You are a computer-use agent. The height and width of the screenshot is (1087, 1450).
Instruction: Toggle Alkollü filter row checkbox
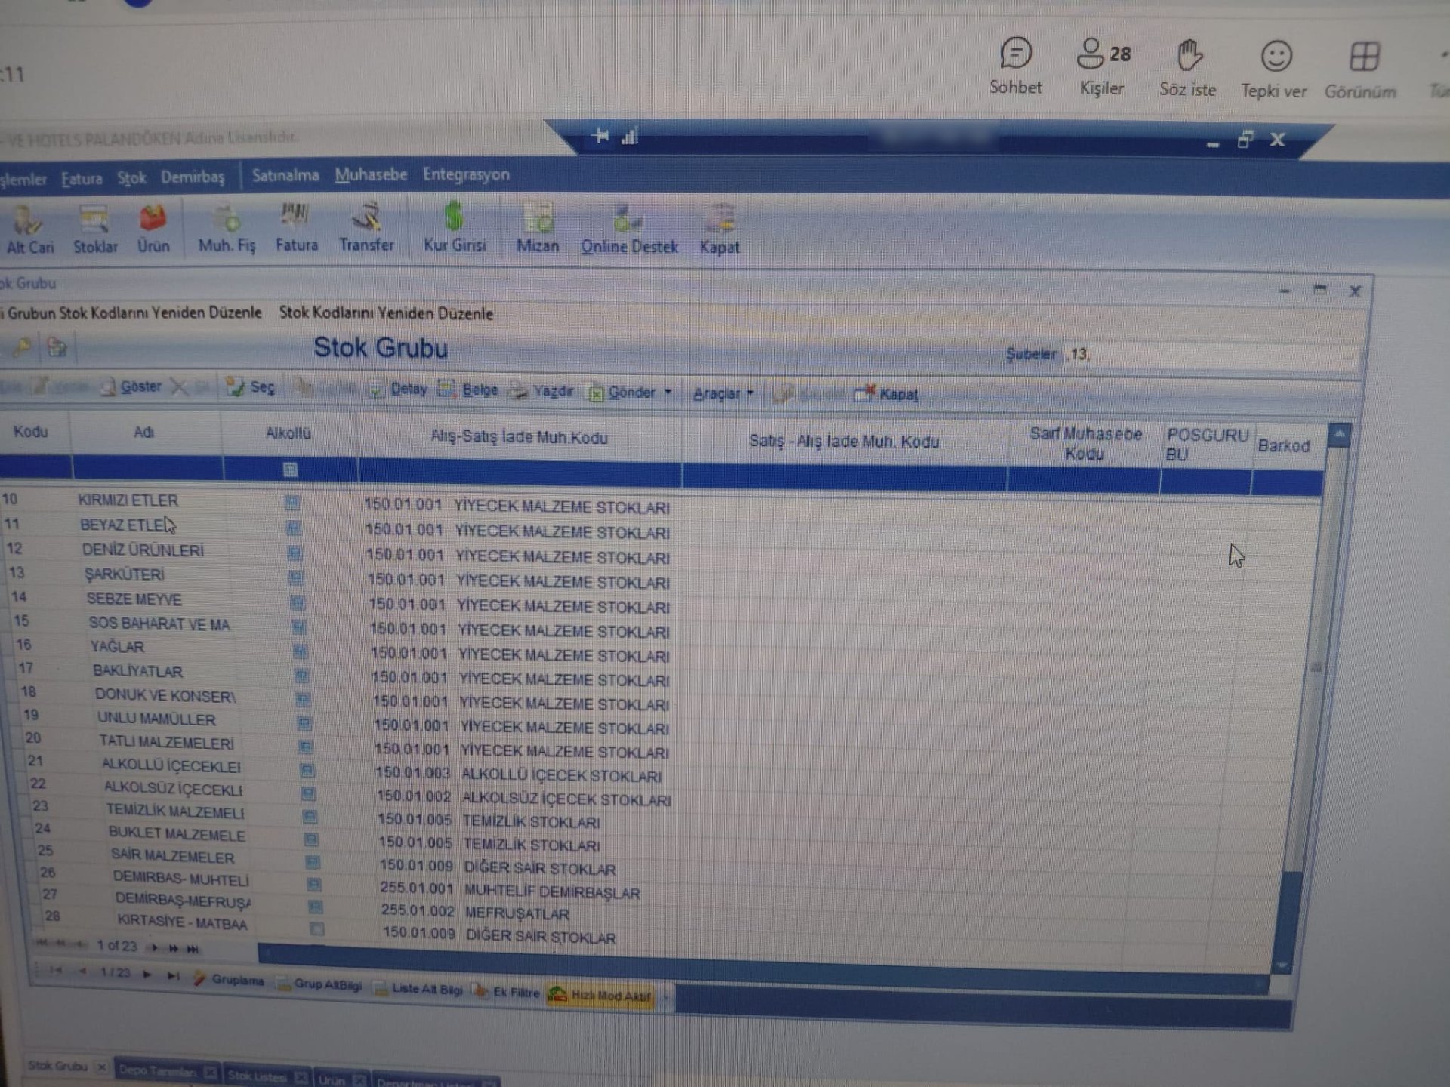point(290,470)
